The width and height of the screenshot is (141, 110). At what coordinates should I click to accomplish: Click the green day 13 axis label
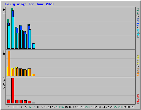click(58, 107)
